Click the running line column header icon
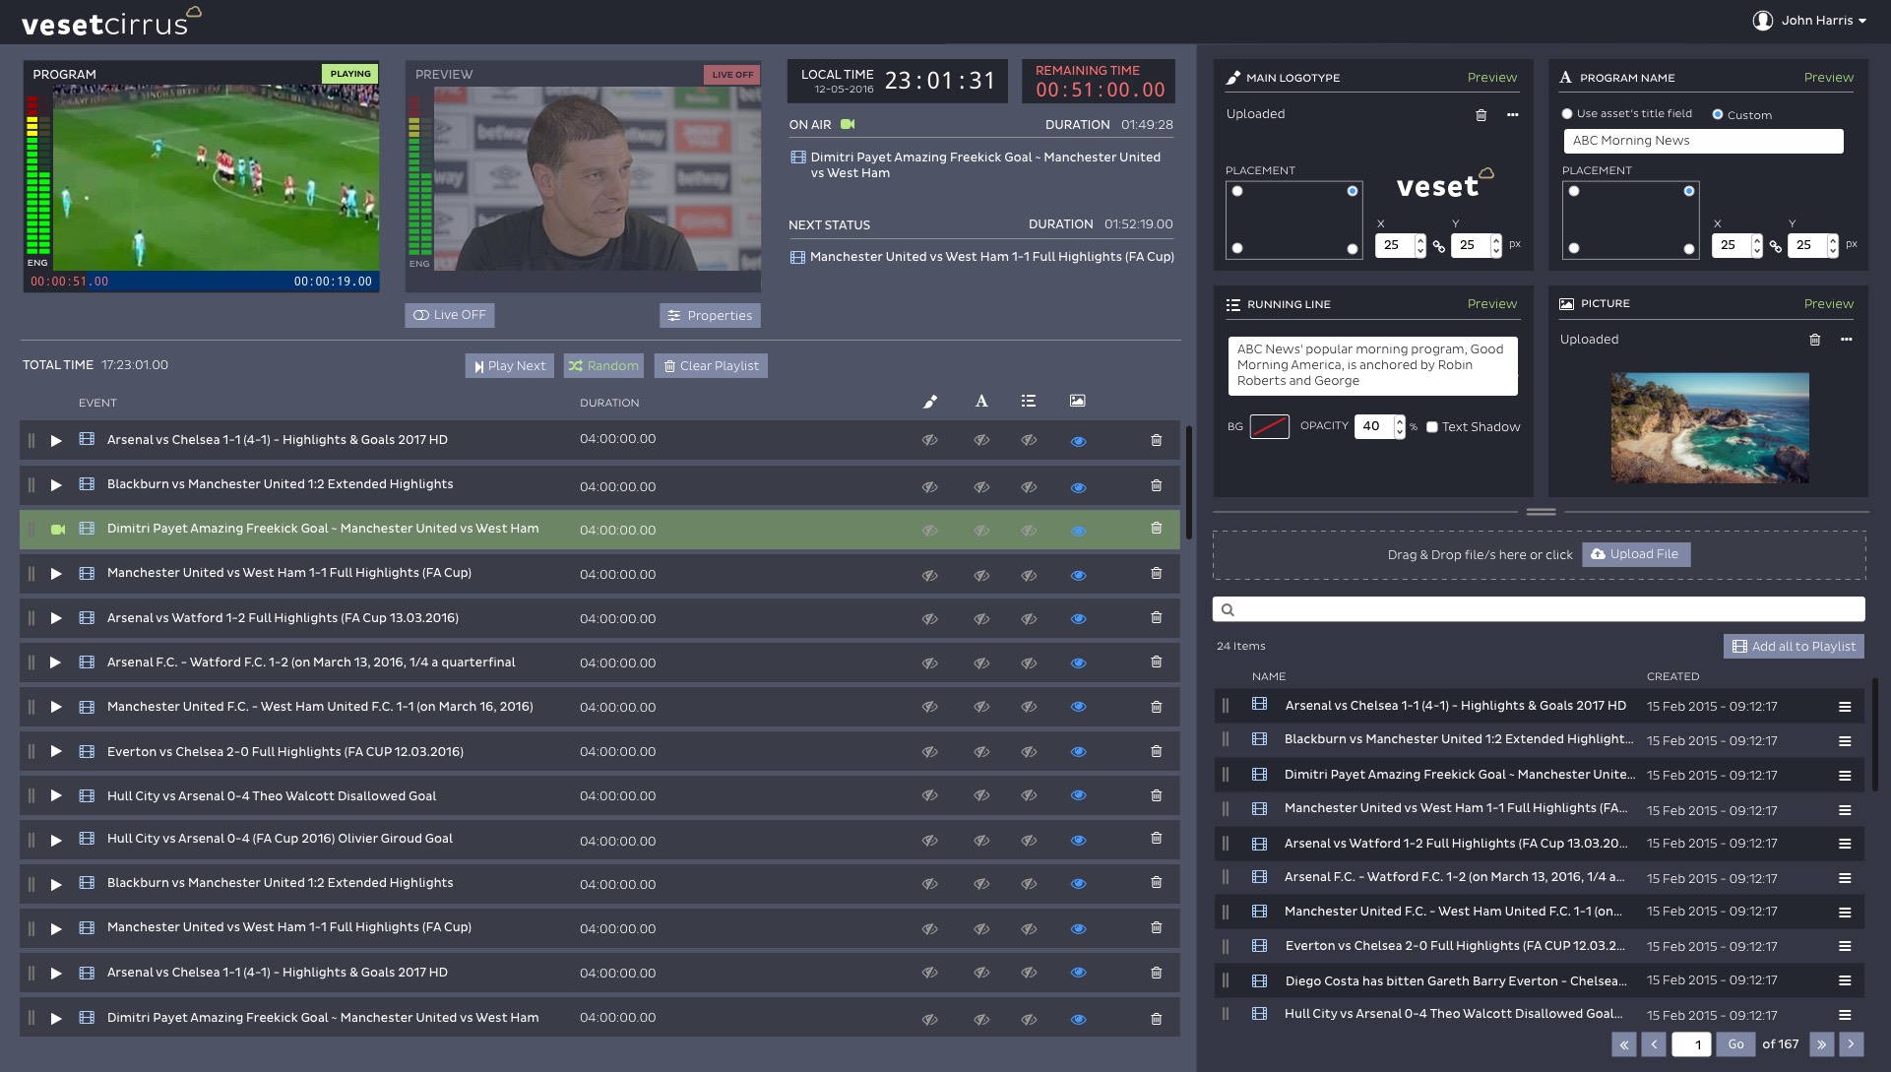Viewport: 1891px width, 1072px height. click(1029, 402)
